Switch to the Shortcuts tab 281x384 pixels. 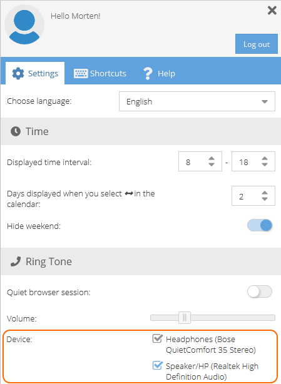click(100, 73)
